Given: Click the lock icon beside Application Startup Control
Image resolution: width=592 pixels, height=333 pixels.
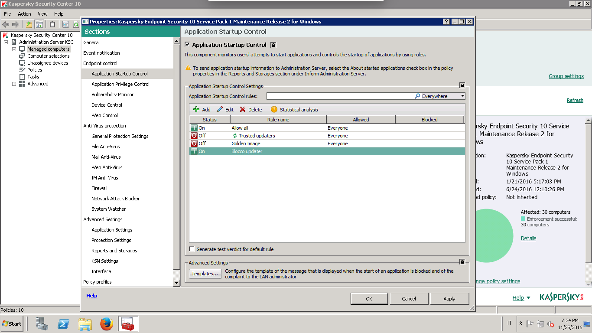Looking at the screenshot, I should (x=273, y=45).
